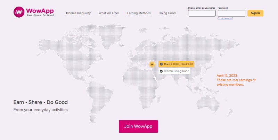Click 'These are real earnings' text

point(236,82)
